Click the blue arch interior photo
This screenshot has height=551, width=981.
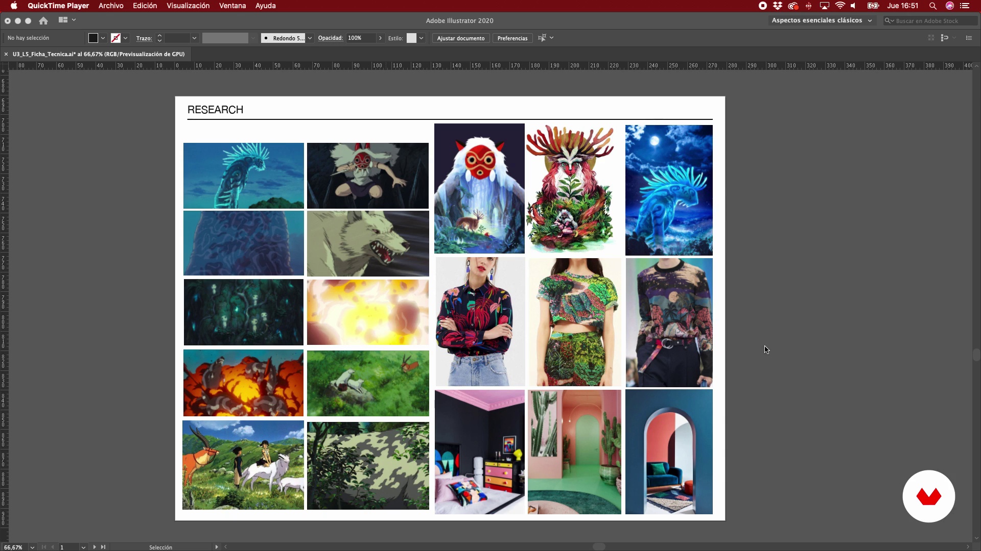click(669, 452)
